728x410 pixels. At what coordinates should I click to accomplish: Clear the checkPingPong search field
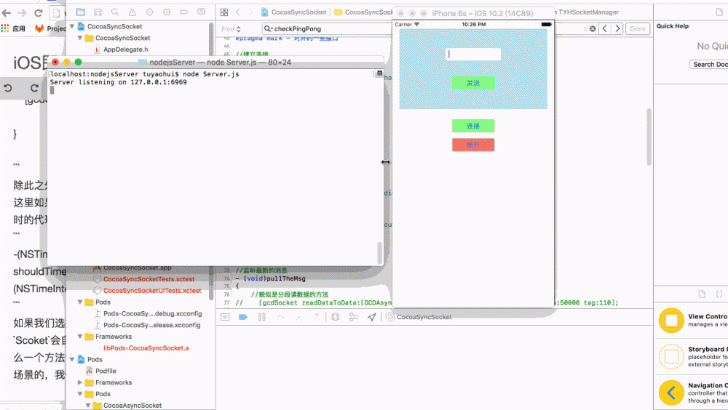[593, 29]
